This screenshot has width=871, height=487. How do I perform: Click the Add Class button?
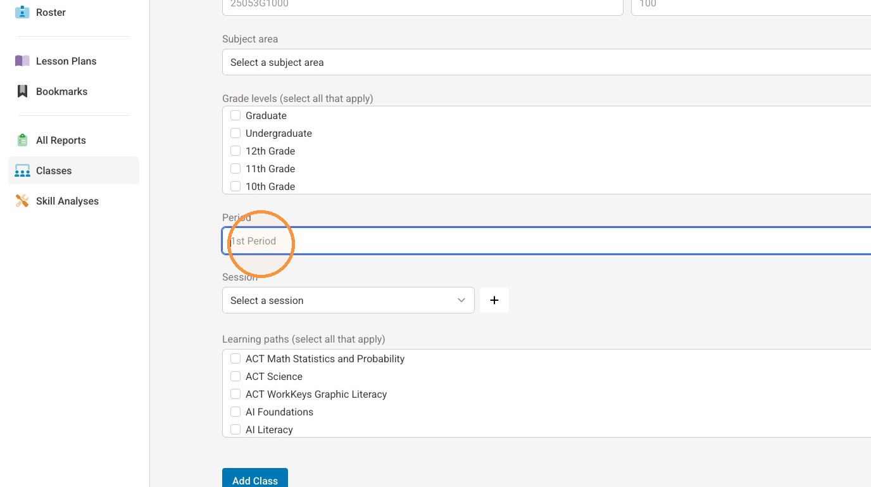tap(255, 478)
